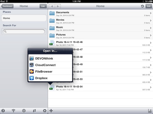
Task: Tap Edit button in left Home panel
Action: tap(43, 6)
